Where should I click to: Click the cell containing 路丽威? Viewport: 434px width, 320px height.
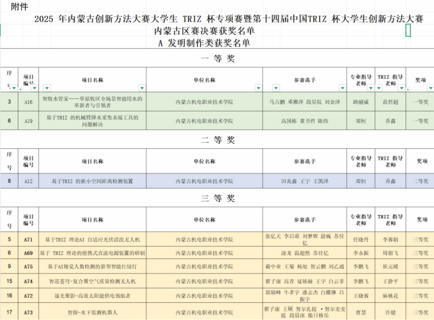(361, 102)
